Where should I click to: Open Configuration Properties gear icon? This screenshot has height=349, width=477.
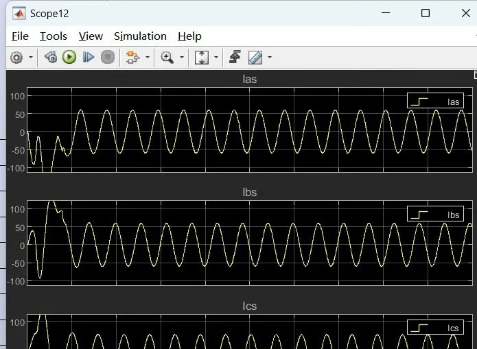click(16, 57)
